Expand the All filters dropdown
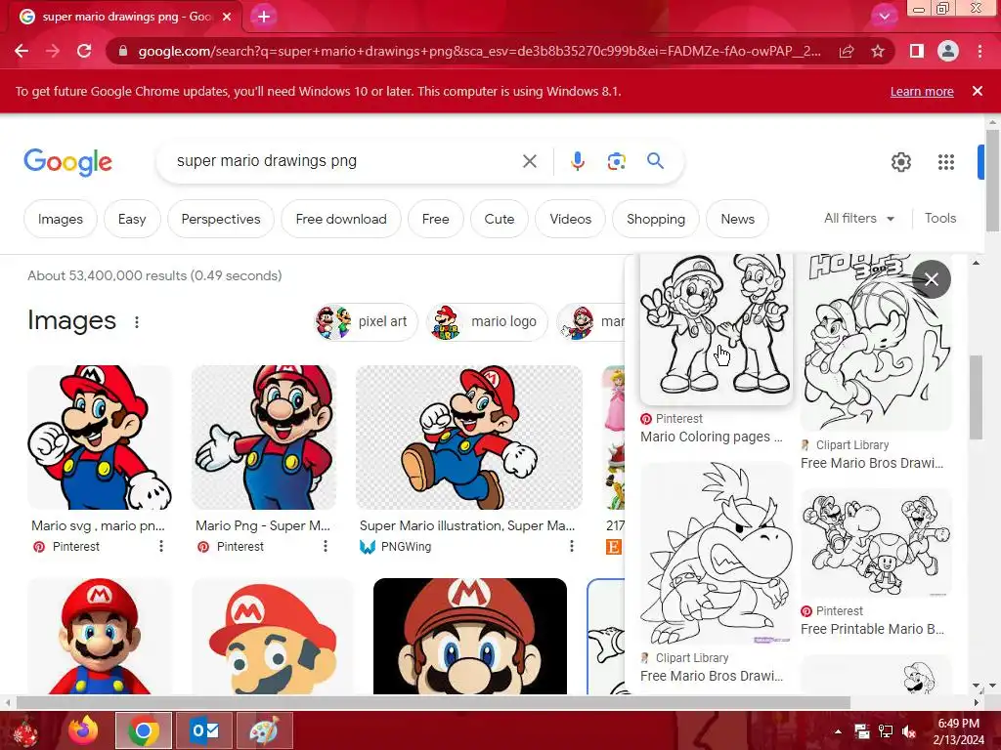 858,218
